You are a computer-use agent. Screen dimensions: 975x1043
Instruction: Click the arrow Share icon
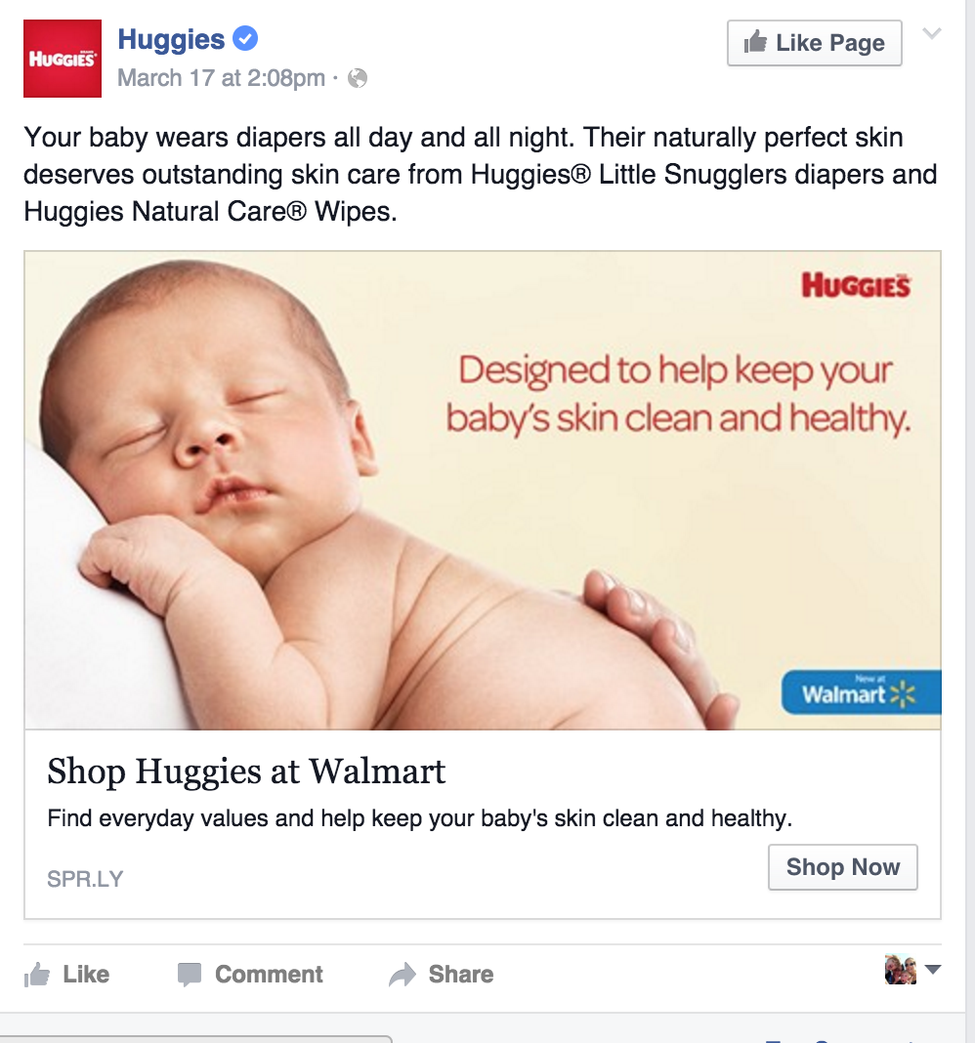(403, 975)
